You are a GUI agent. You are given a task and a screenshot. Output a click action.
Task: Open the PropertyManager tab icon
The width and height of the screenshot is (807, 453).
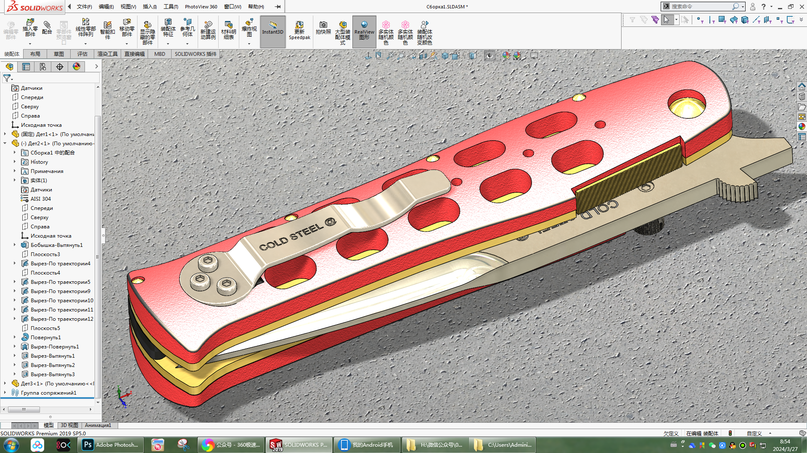(x=26, y=67)
